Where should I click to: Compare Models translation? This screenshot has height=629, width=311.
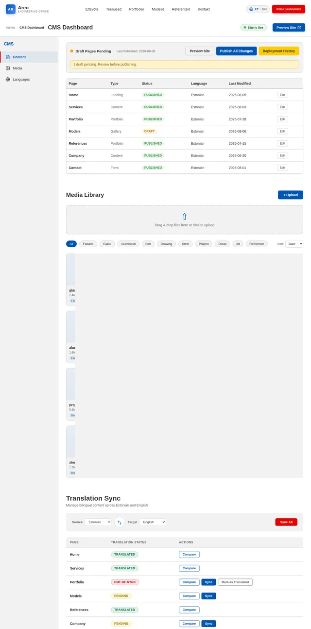click(189, 596)
